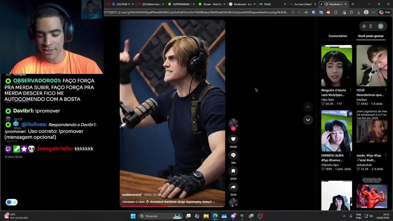Image resolution: width=393 pixels, height=221 pixels.
Task: Like the video with the heart icon
Action: pos(233,139)
